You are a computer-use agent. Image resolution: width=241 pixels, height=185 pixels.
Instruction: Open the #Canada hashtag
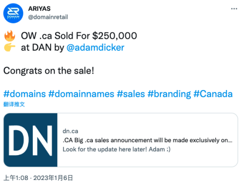tap(213, 94)
